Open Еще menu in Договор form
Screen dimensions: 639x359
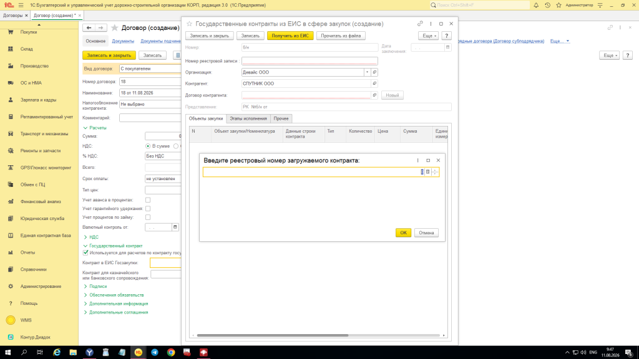point(609,55)
